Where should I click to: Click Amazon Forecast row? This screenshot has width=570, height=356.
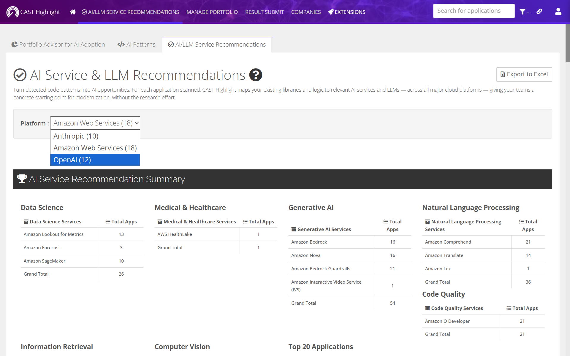click(82, 247)
